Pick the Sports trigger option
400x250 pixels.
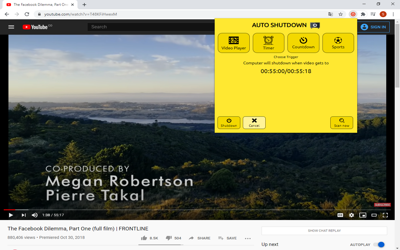click(338, 43)
